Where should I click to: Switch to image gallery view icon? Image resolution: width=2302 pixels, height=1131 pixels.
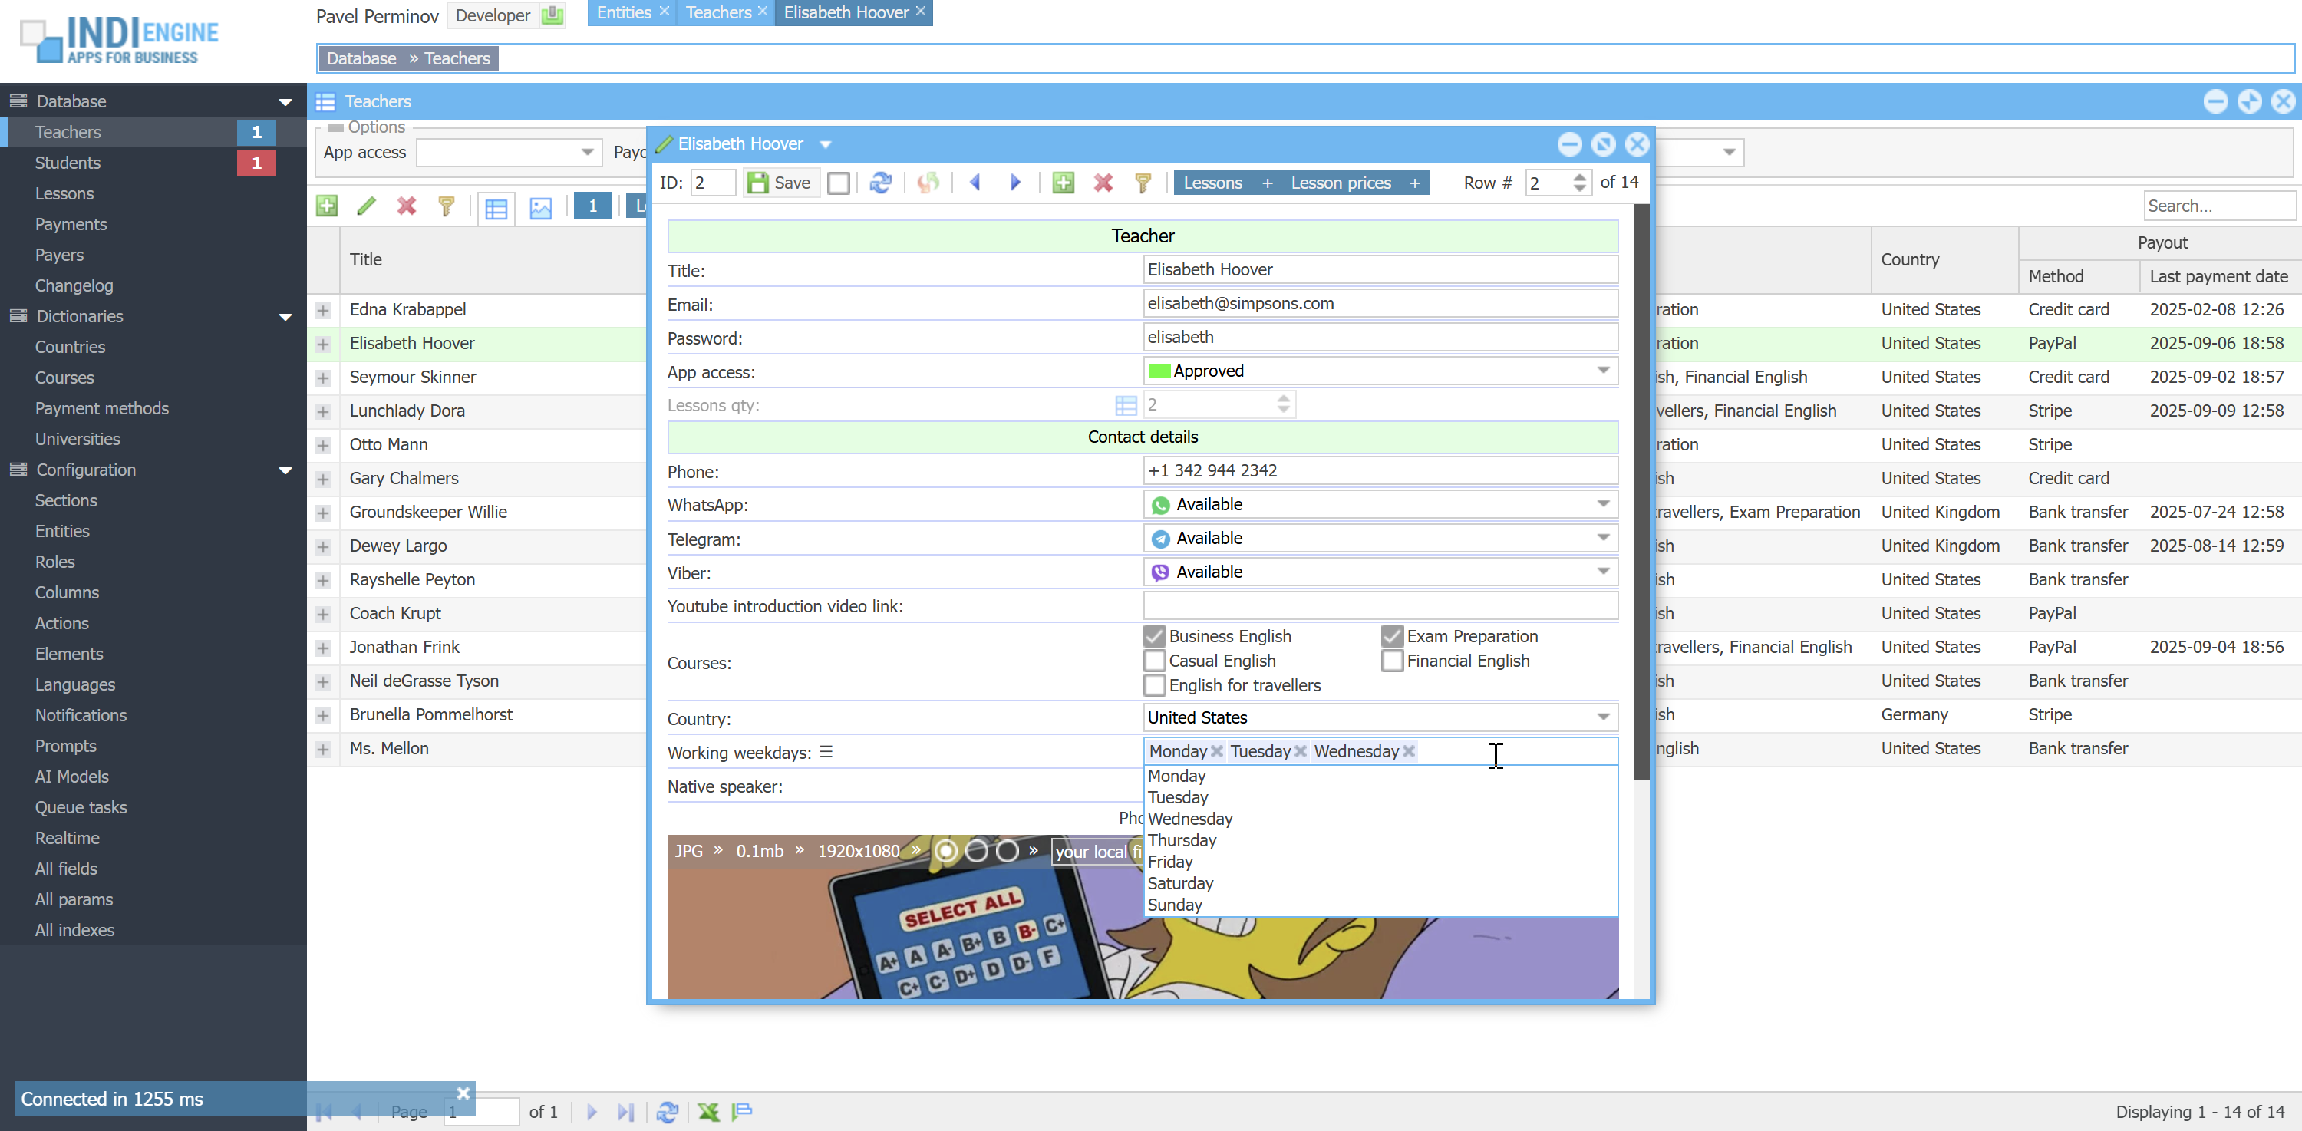(541, 208)
